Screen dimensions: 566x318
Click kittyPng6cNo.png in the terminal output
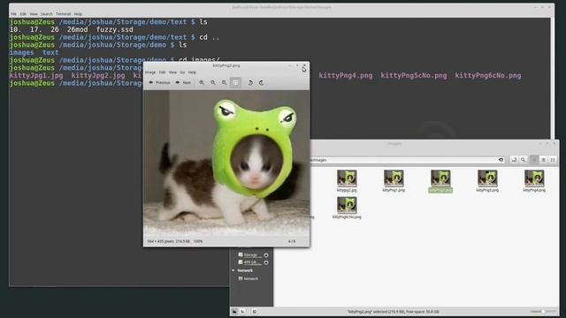pos(488,76)
